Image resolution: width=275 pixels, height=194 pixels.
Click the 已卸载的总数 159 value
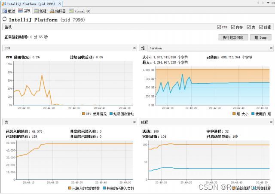(34, 136)
